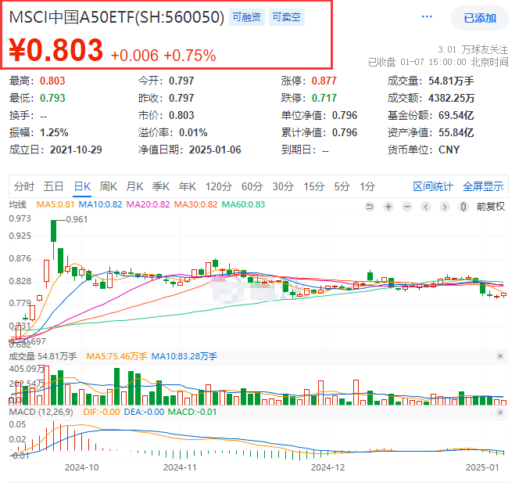This screenshot has height=483, width=519.
Task: Click the 成交额 value 4382.25万
Action: coord(452,98)
